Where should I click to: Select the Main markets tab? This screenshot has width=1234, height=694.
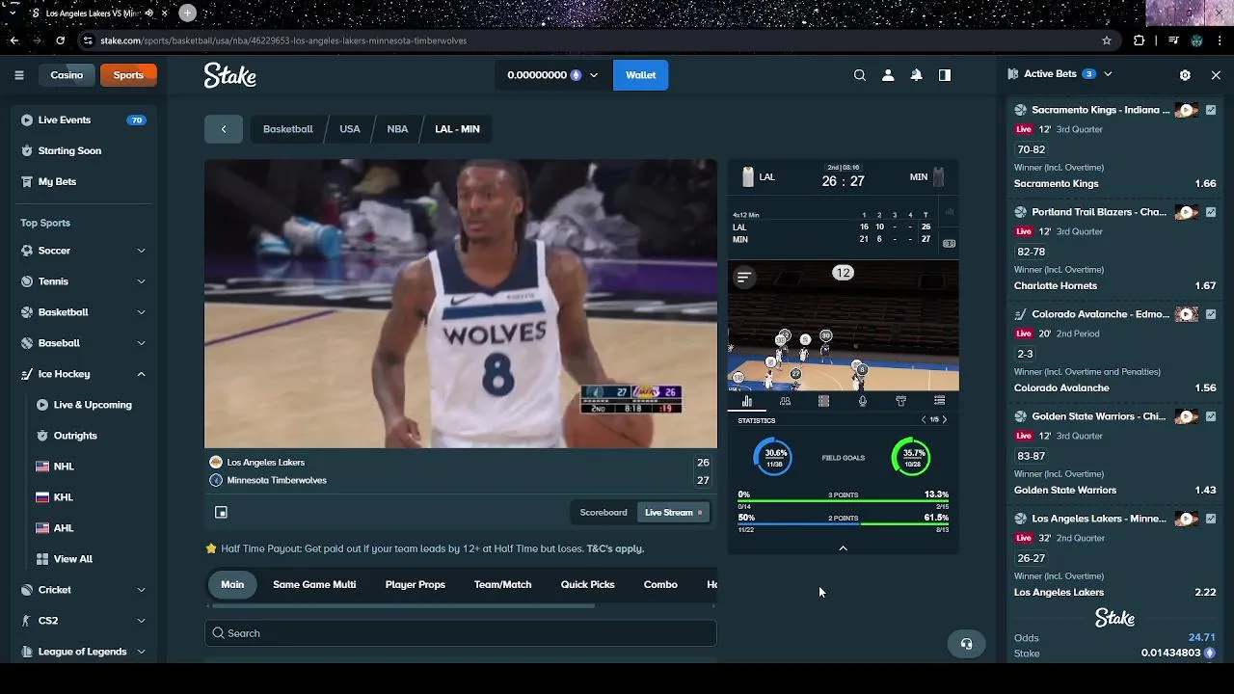point(232,585)
